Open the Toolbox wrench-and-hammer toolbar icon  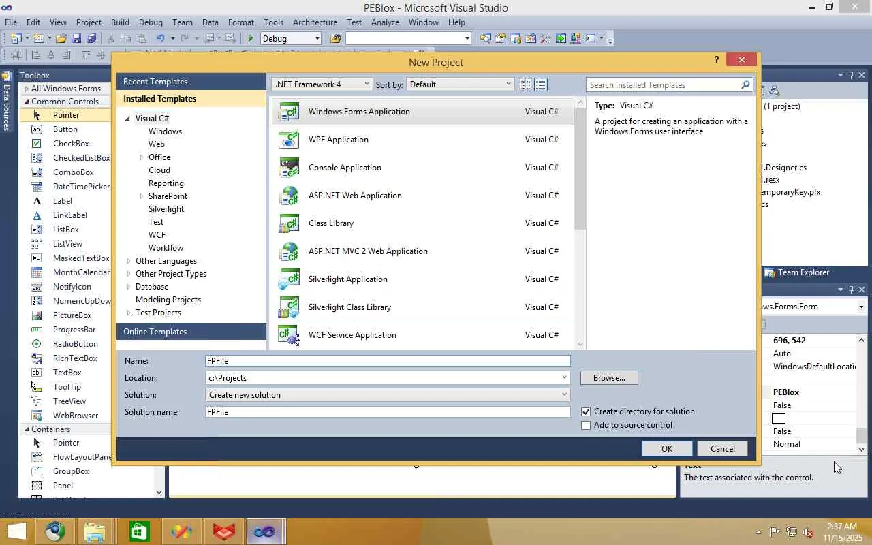click(546, 39)
